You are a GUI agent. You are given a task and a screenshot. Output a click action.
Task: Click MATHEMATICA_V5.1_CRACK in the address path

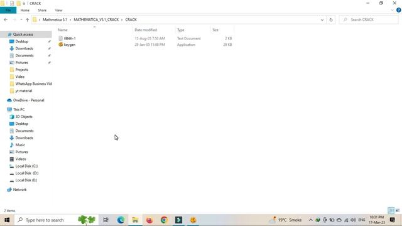pos(96,19)
